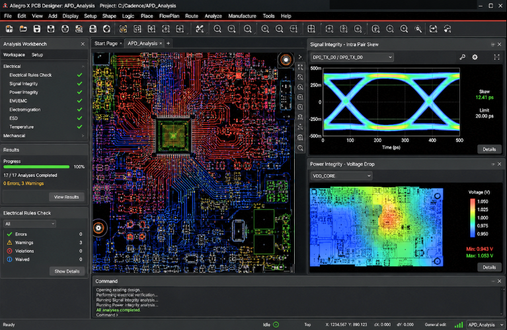Select the Workspace tab
507x330 pixels.
click(14, 55)
